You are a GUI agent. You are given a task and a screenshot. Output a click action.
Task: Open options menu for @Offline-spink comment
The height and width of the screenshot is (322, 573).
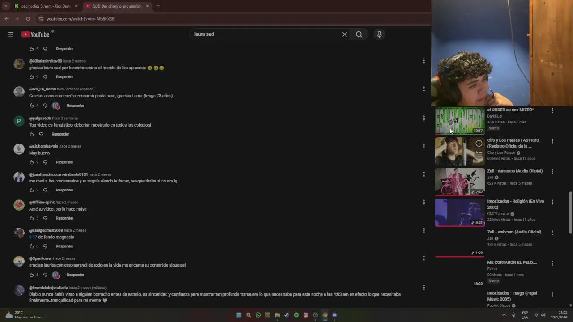[424, 202]
